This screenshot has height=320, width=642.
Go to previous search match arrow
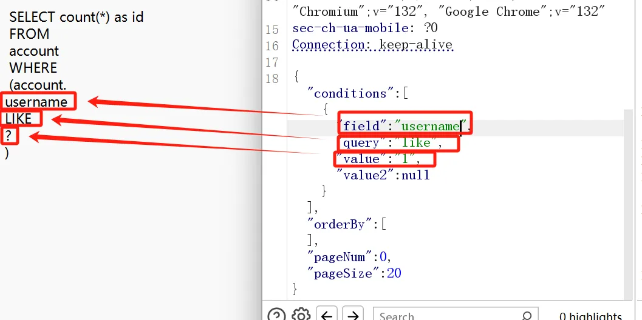coord(327,315)
